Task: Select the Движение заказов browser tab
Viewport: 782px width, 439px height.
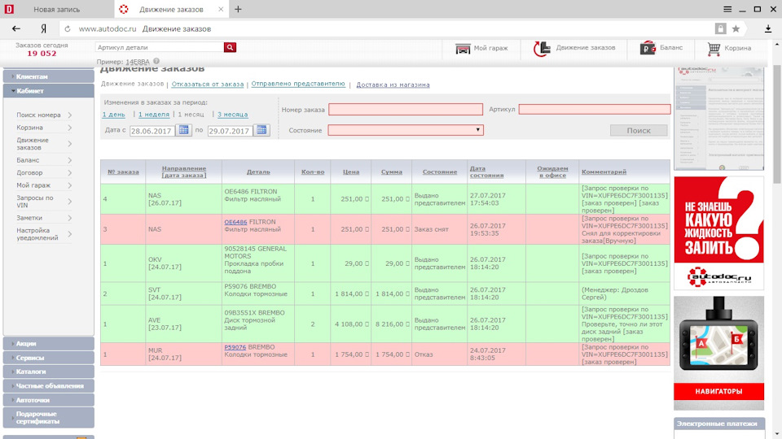Action: tap(171, 10)
